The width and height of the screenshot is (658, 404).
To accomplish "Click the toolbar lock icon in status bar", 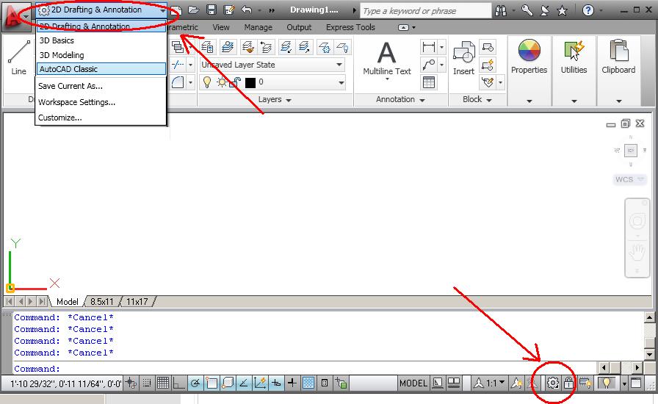I will 568,383.
